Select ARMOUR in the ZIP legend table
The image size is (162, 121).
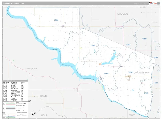(14, 84)
